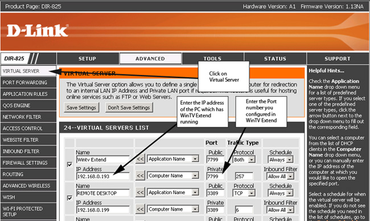Open Inbound Filter dropdown for Wintv Extend
The height and width of the screenshot is (221, 370).
[x=280, y=177]
